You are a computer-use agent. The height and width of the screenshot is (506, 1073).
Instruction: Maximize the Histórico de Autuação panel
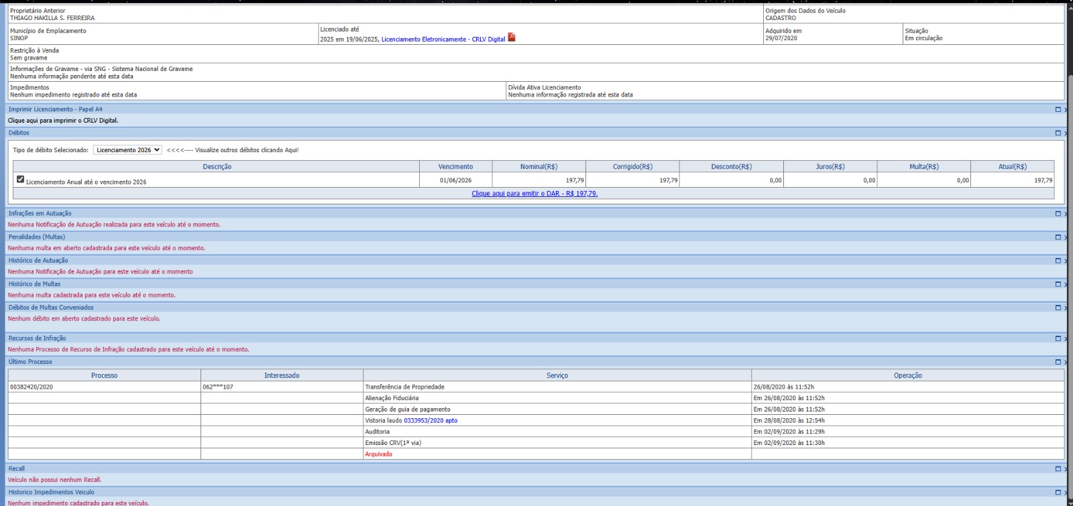1058,261
